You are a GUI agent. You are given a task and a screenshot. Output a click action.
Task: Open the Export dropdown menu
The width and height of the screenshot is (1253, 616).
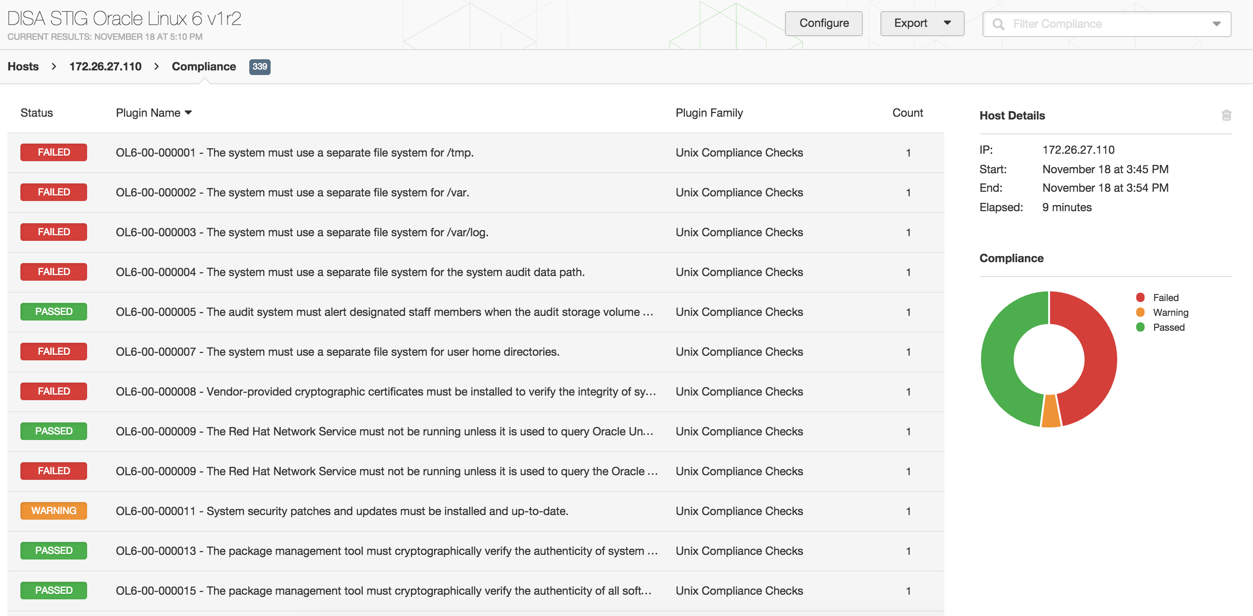click(x=922, y=23)
